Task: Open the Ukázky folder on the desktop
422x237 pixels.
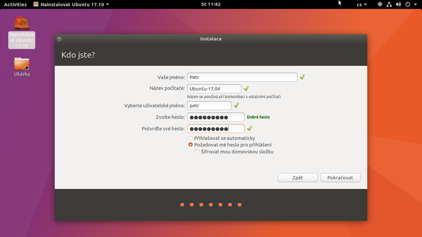Action: click(22, 67)
